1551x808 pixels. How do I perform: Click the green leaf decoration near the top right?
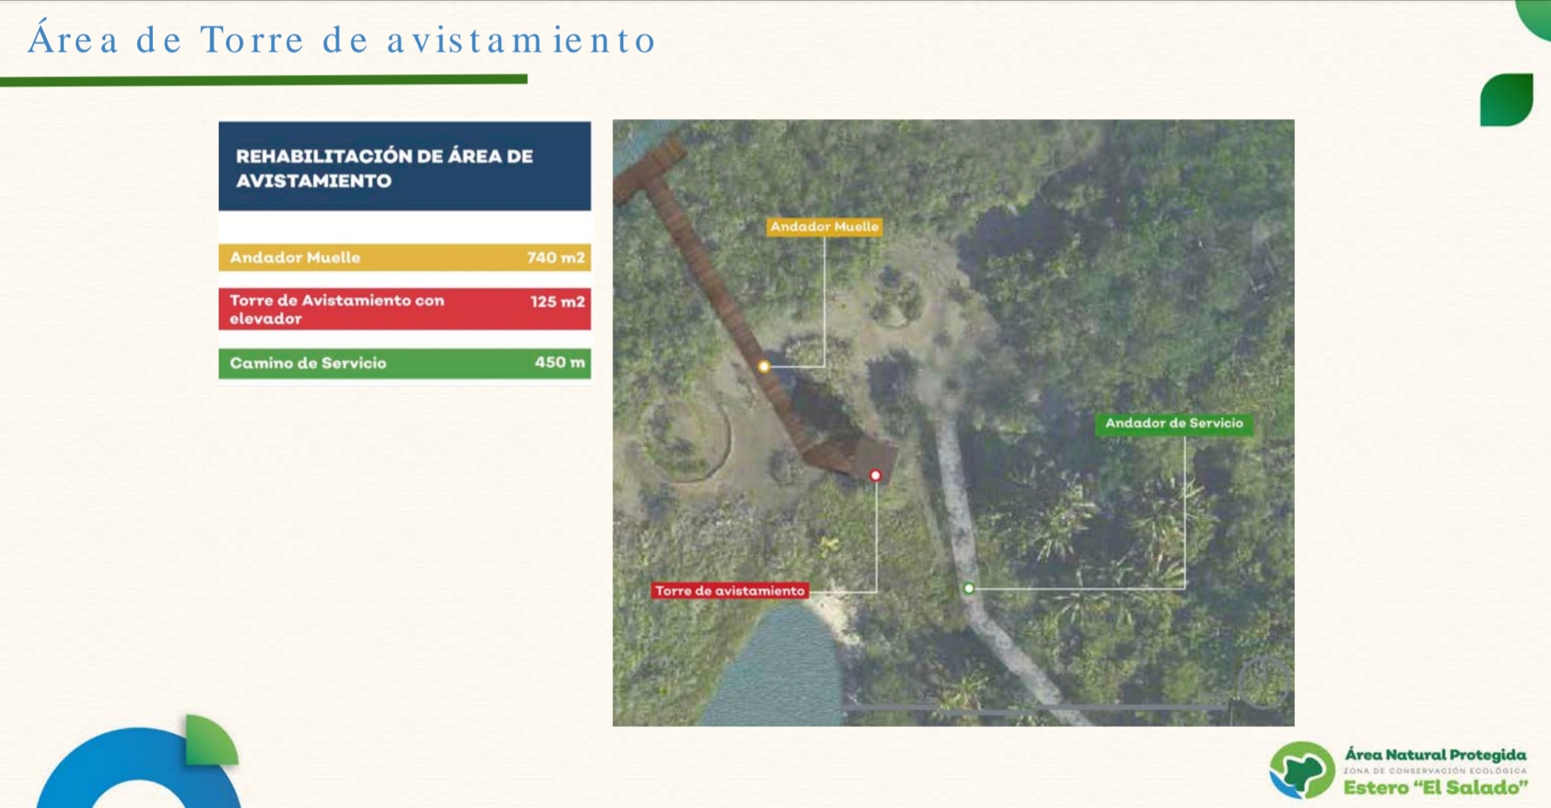tap(1506, 100)
